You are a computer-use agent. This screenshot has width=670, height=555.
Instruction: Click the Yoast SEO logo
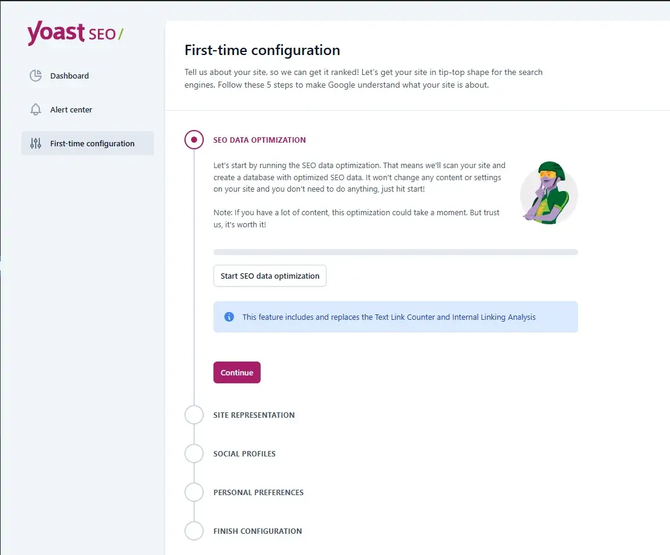tap(75, 33)
